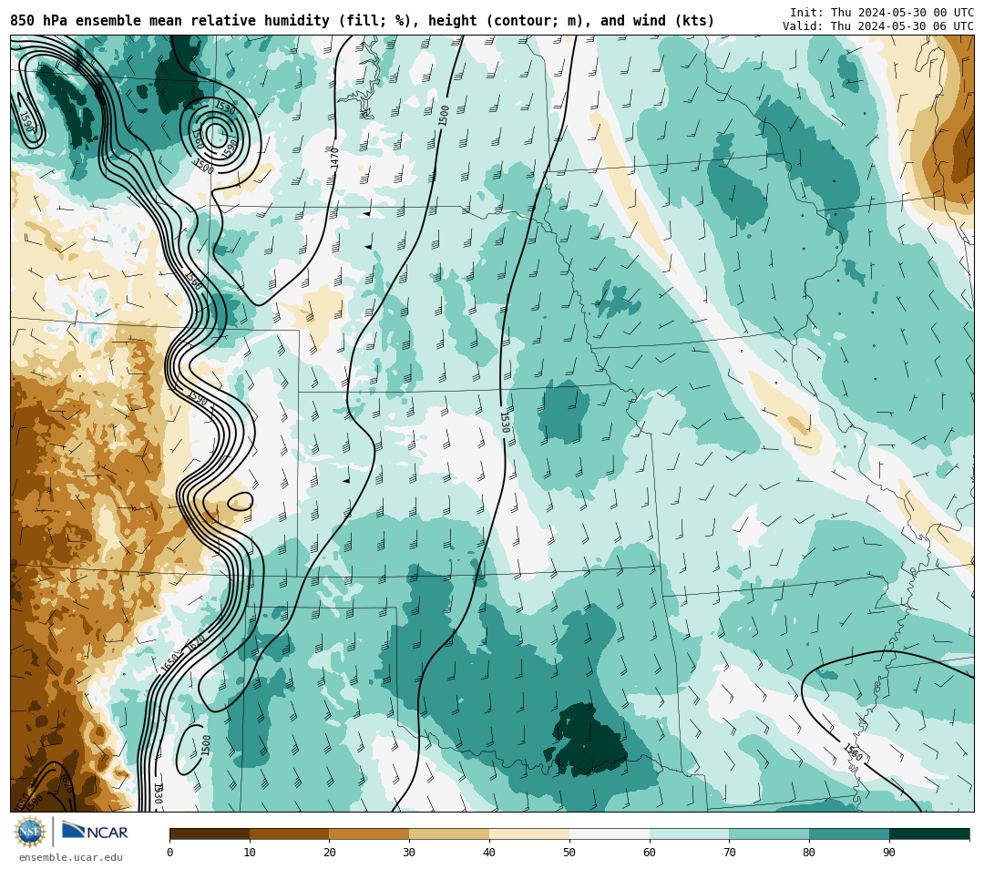Click the colorbar tick label 70
This screenshot has width=984, height=869.
[x=729, y=852]
